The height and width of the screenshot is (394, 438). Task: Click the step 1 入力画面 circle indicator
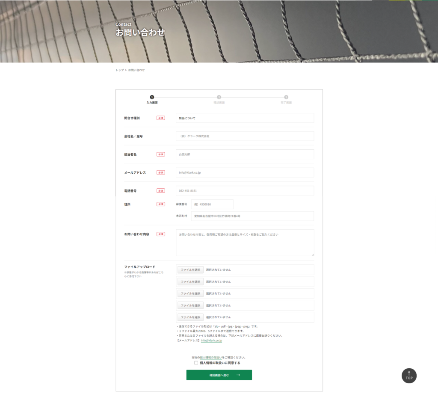pos(152,97)
